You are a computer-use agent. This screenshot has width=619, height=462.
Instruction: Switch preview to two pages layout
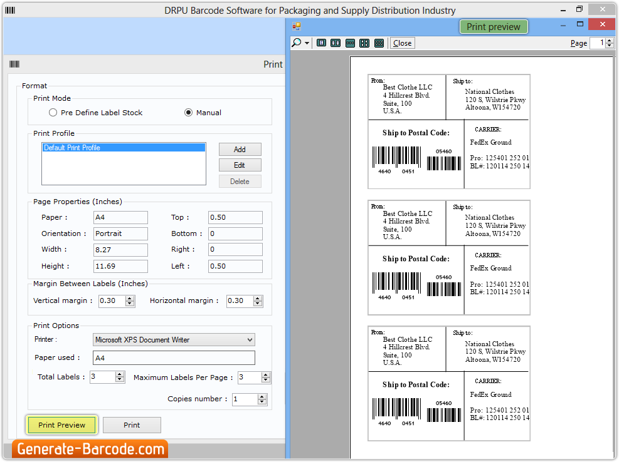[336, 43]
